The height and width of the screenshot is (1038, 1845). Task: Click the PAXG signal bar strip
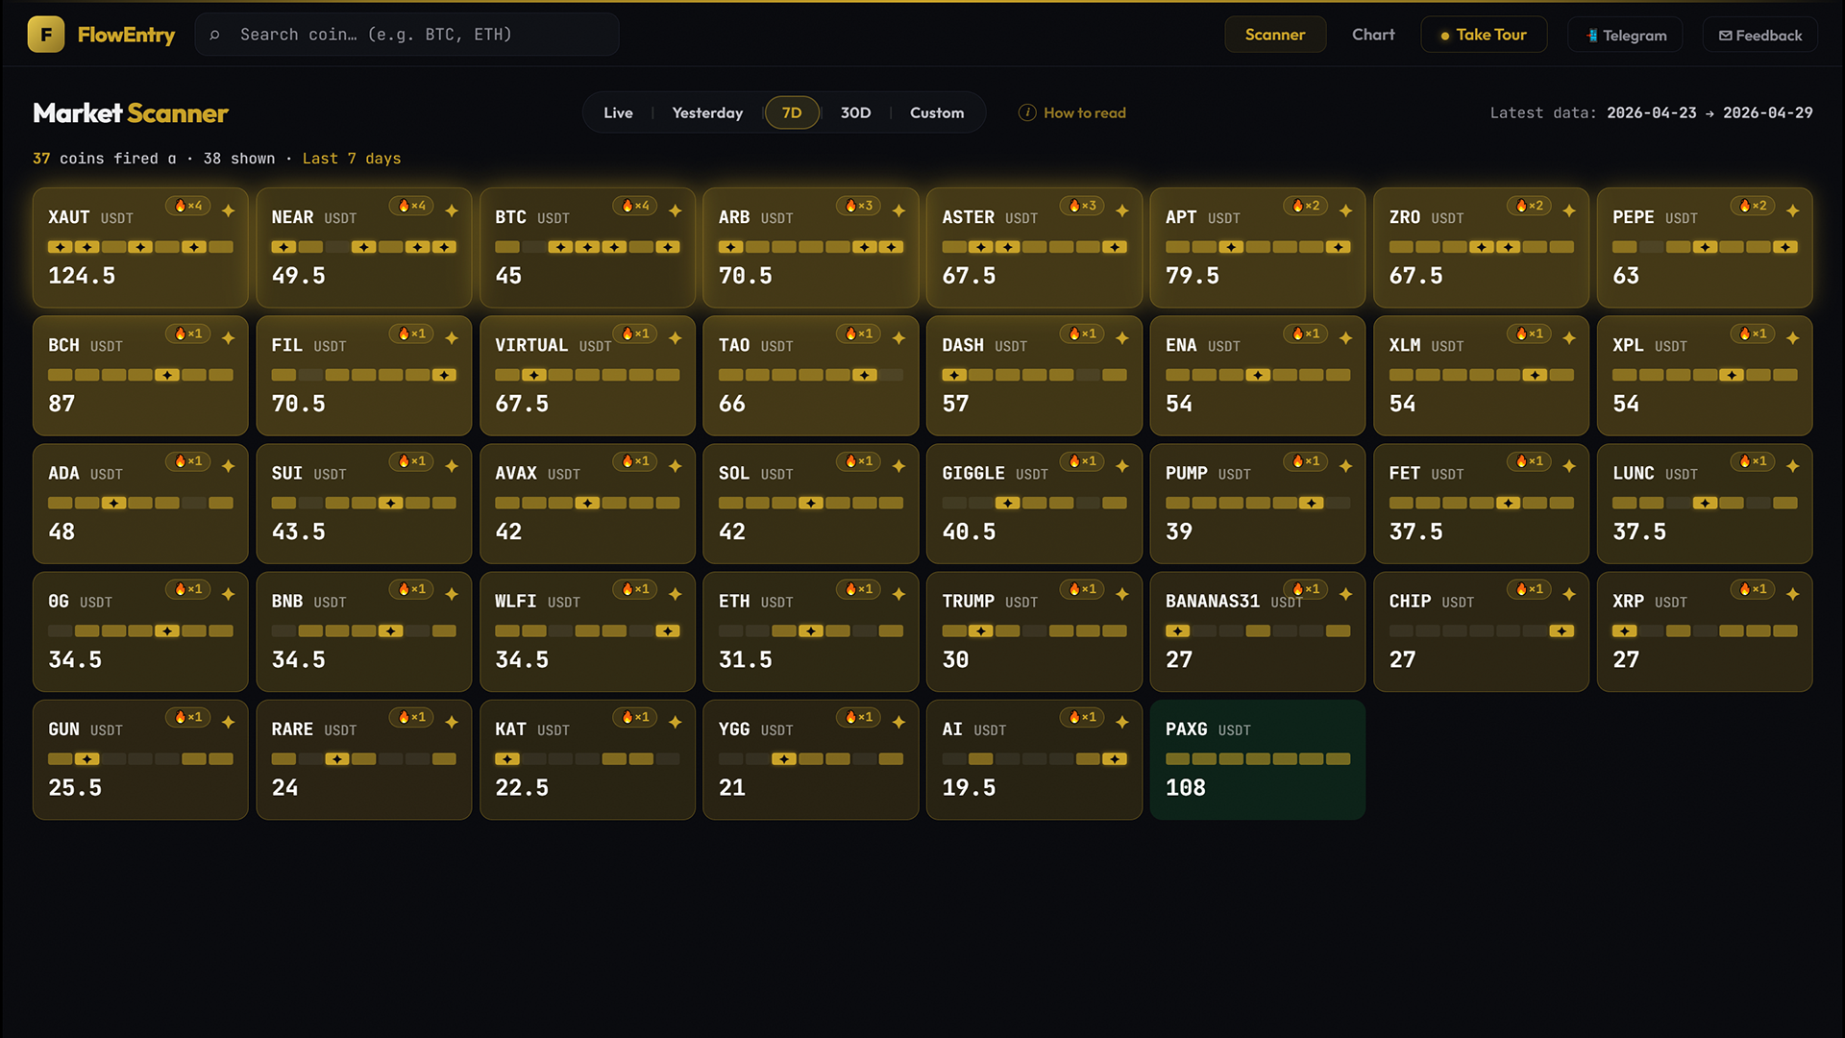coord(1258,759)
